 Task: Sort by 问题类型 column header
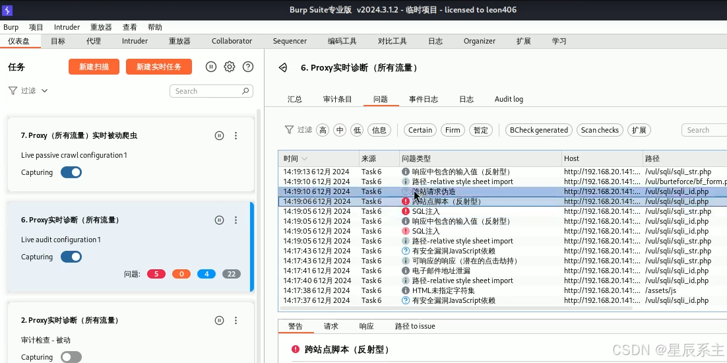pos(480,158)
